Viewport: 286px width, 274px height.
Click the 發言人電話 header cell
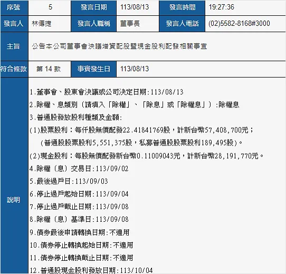[x=182, y=24]
